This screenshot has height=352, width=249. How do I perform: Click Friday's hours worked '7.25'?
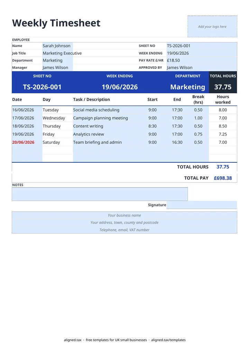click(x=223, y=134)
